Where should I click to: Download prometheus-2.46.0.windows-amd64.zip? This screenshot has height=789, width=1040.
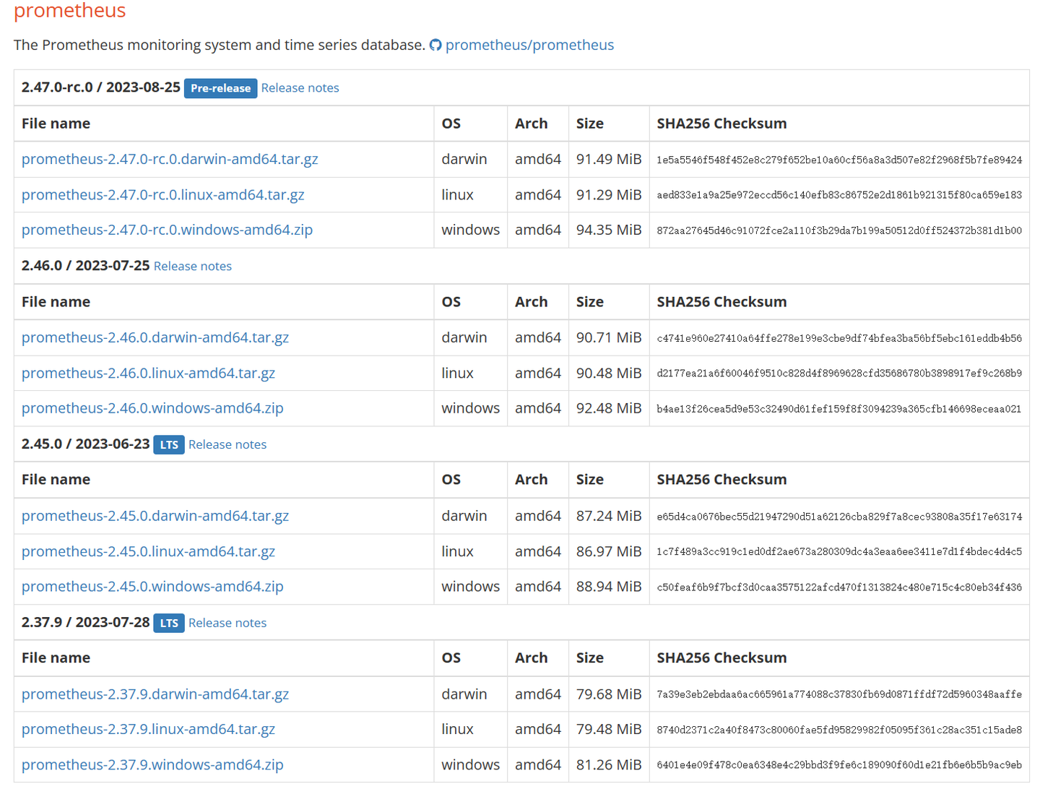[x=152, y=408]
